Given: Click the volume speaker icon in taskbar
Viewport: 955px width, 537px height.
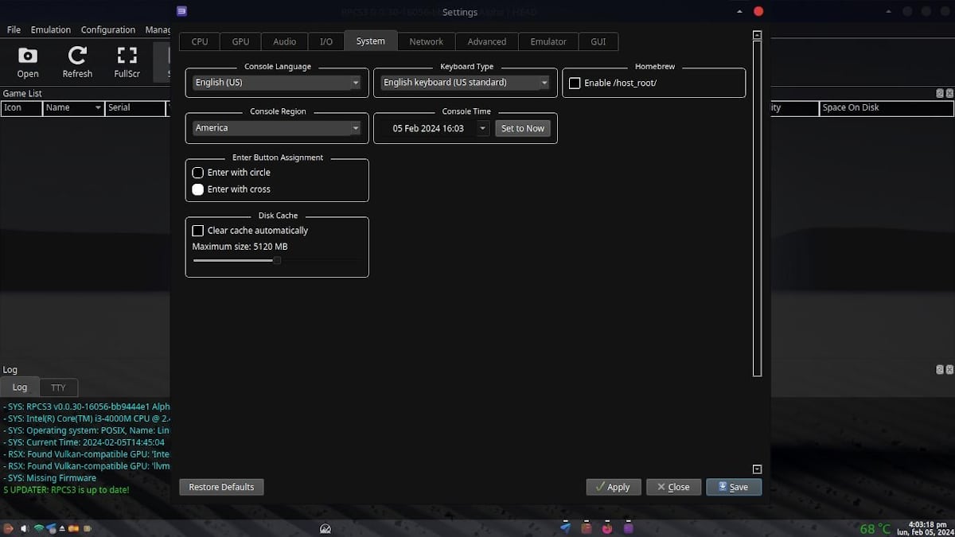Looking at the screenshot, I should pos(24,528).
